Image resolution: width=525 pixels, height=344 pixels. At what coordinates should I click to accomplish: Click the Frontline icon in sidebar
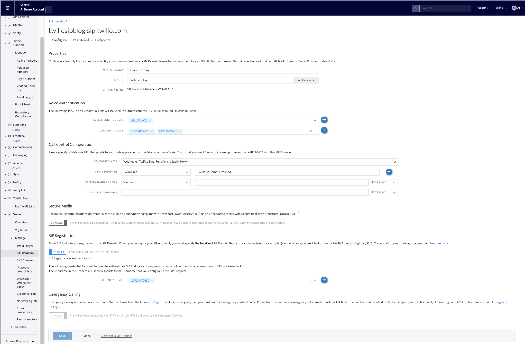[x=9, y=136]
